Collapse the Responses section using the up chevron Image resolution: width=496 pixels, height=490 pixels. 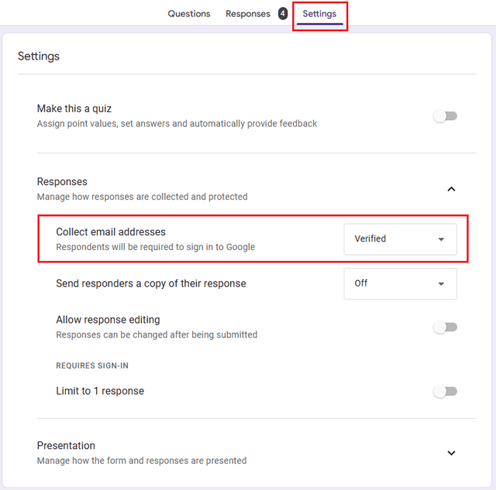point(451,189)
